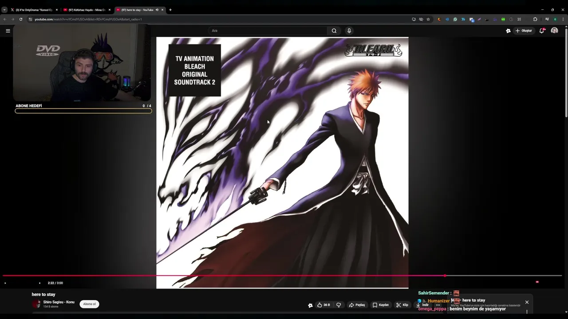Click the Oluştur create button
This screenshot has width=568, height=319.
(x=524, y=31)
